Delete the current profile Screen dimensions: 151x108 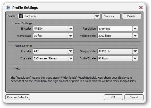point(132,16)
